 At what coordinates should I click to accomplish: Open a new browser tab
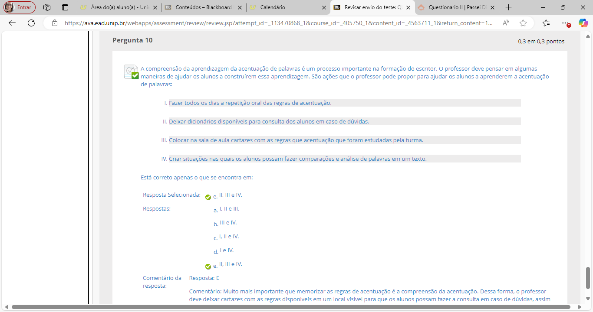click(509, 7)
